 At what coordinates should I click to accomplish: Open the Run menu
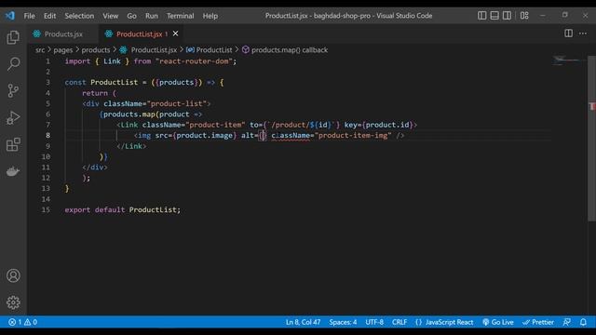pos(151,16)
